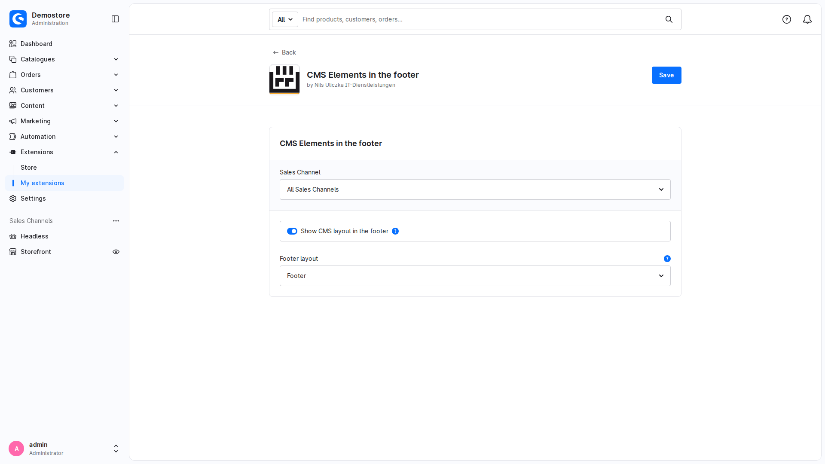Screen dimensions: 825x464
Task: Click the search magnifier icon
Action: [x=669, y=19]
